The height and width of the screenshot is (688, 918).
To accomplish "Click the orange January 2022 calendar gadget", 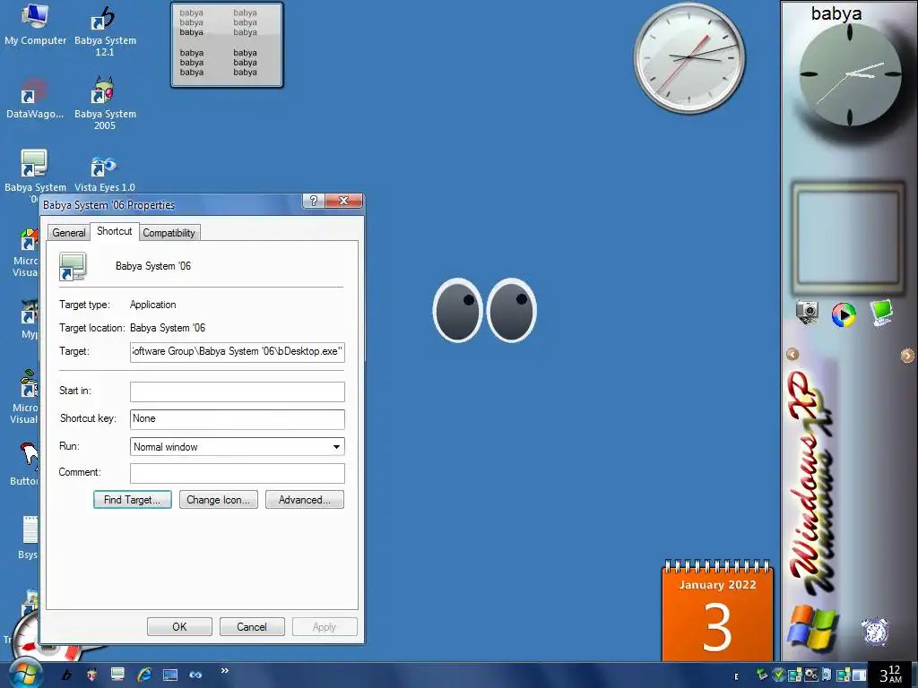I will (x=717, y=611).
